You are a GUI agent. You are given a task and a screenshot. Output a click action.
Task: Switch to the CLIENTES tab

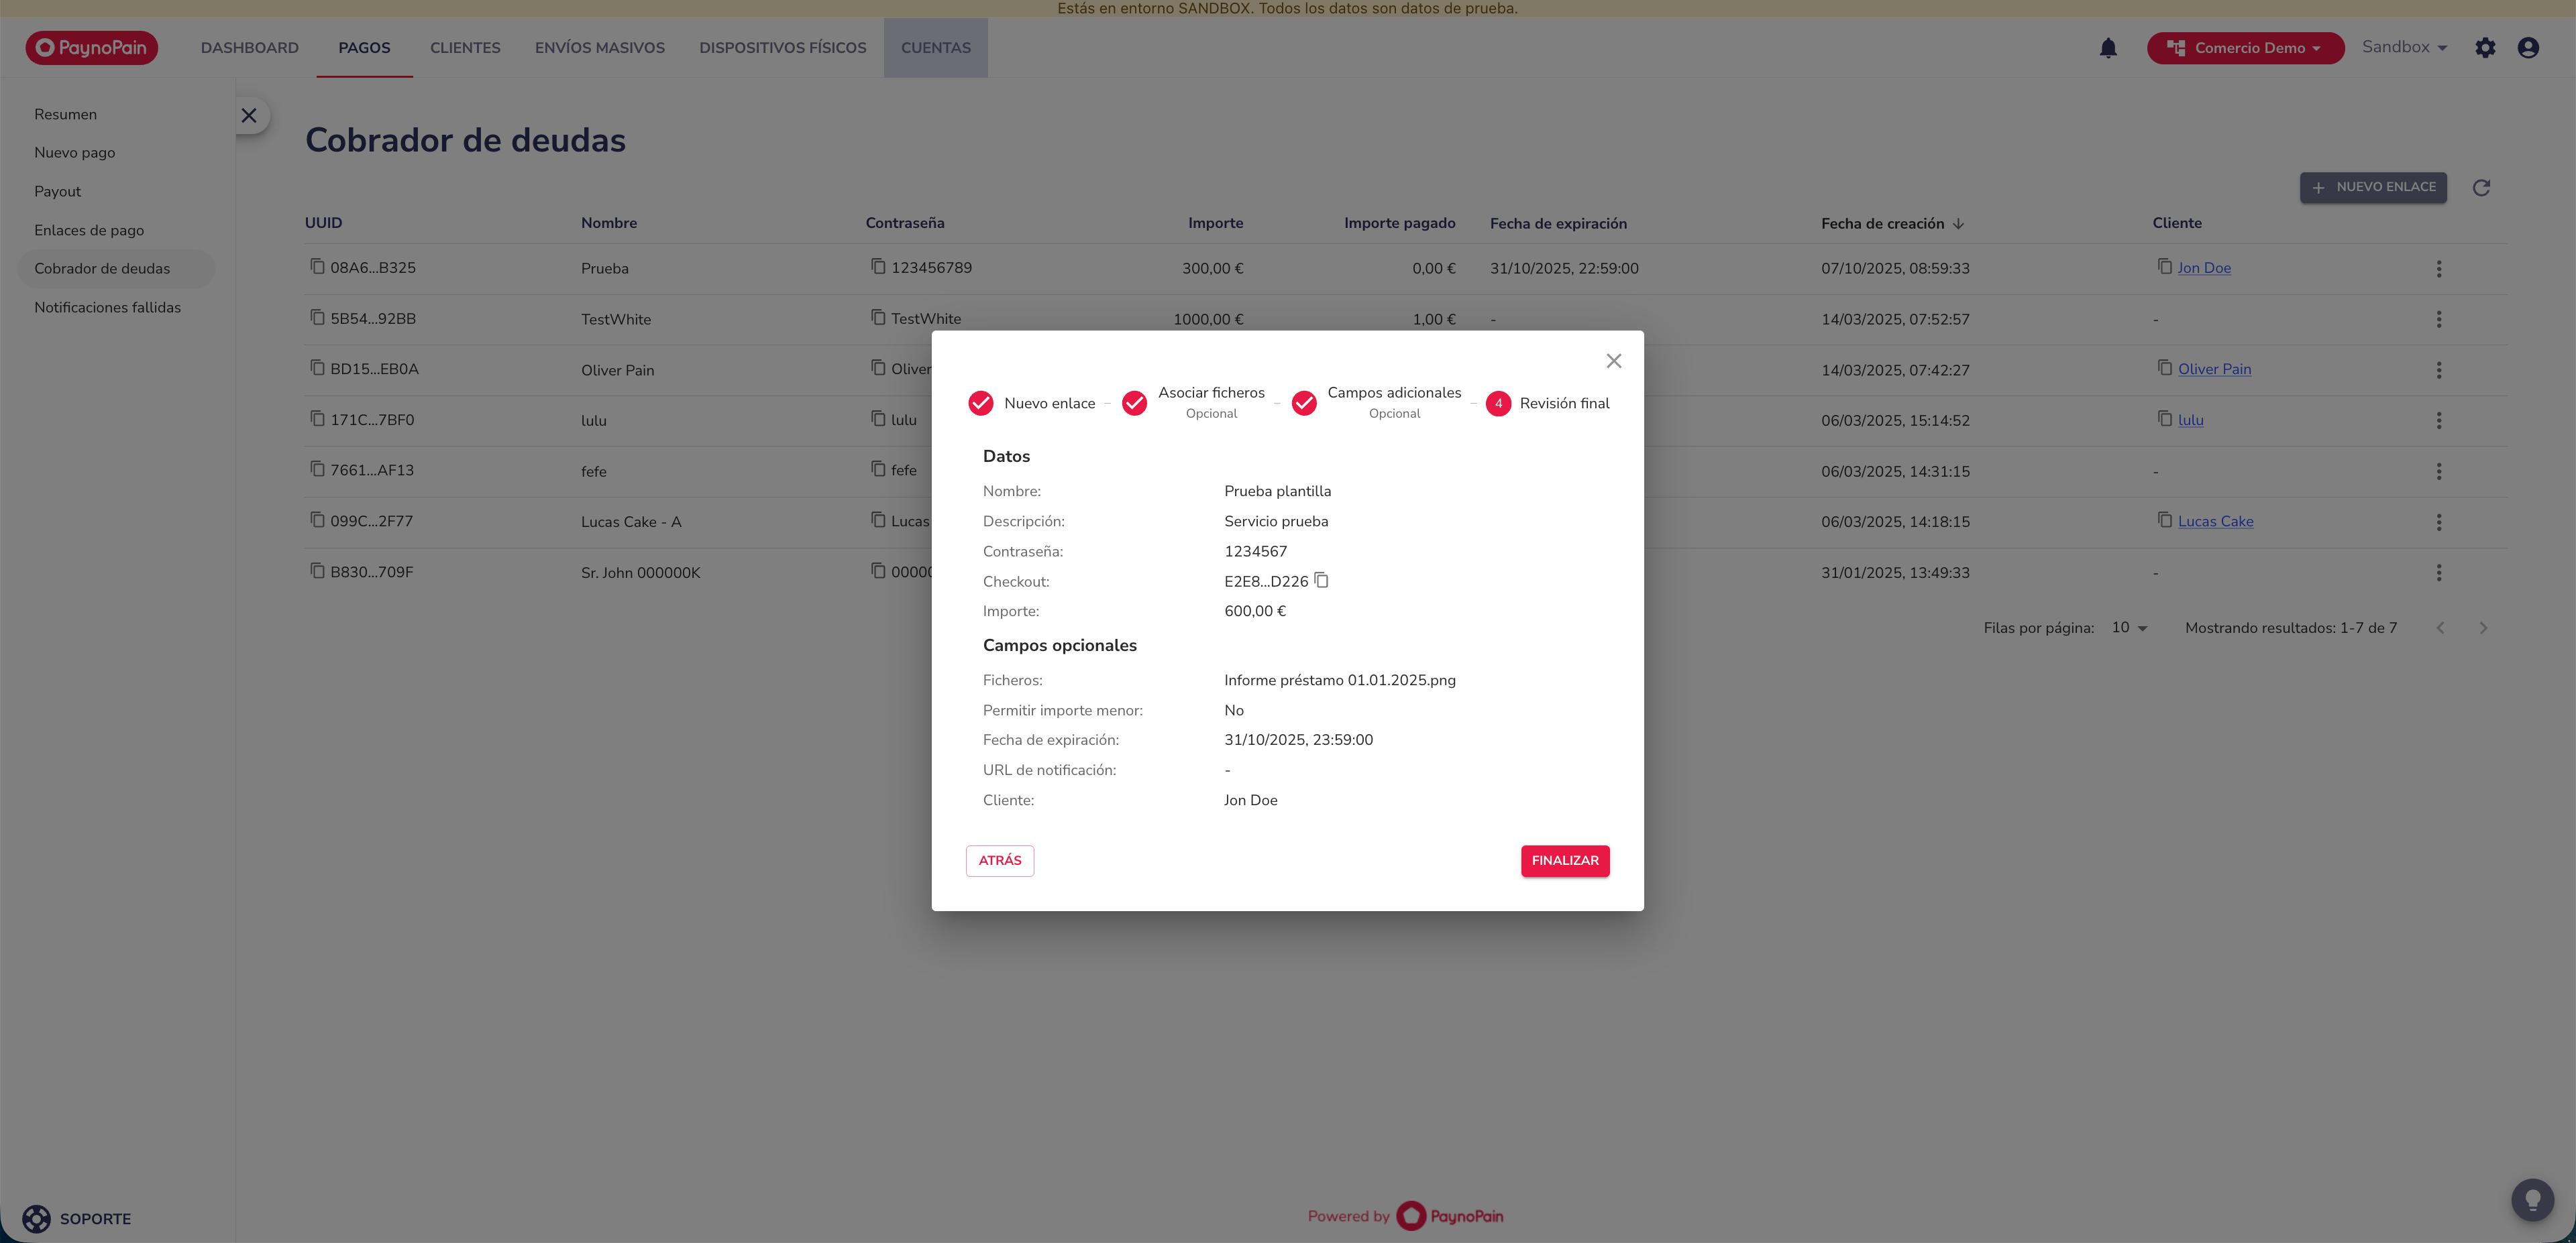pos(465,48)
